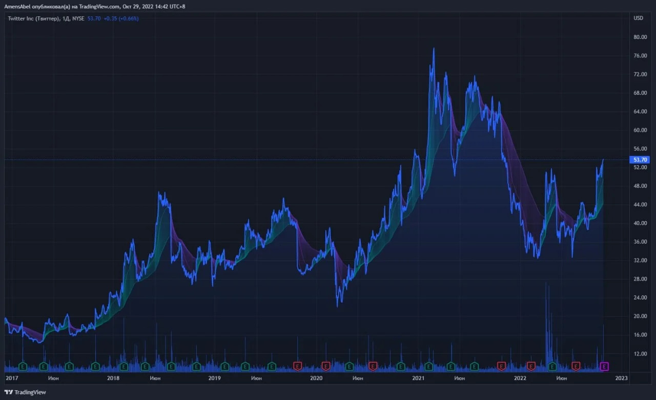This screenshot has width=656, height=400.
Task: Click the 12.00 price axis label
Action: click(640, 354)
